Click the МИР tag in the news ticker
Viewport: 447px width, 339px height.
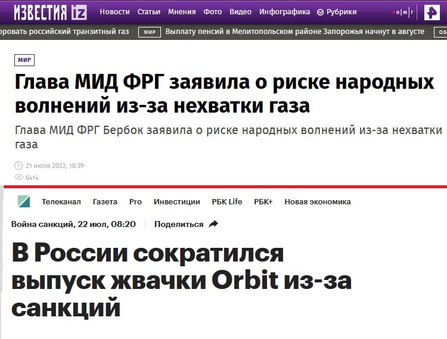[150, 32]
